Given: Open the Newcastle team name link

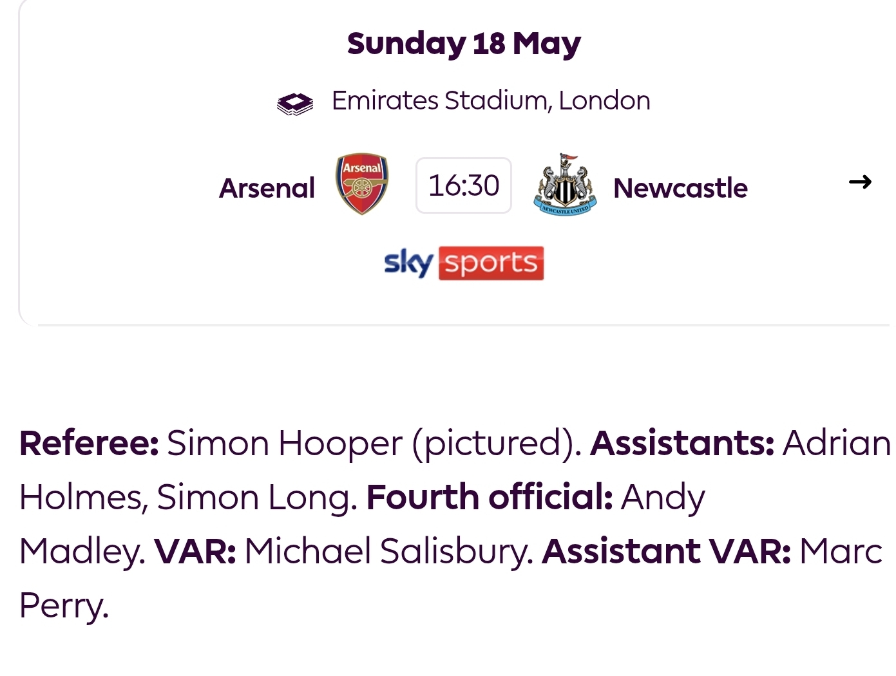Looking at the screenshot, I should tap(680, 188).
